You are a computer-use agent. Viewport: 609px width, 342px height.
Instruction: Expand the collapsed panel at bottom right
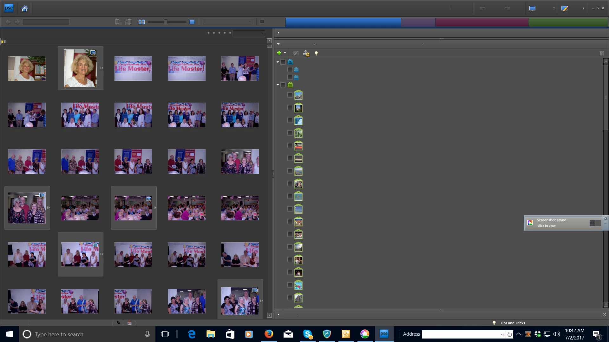[278, 314]
